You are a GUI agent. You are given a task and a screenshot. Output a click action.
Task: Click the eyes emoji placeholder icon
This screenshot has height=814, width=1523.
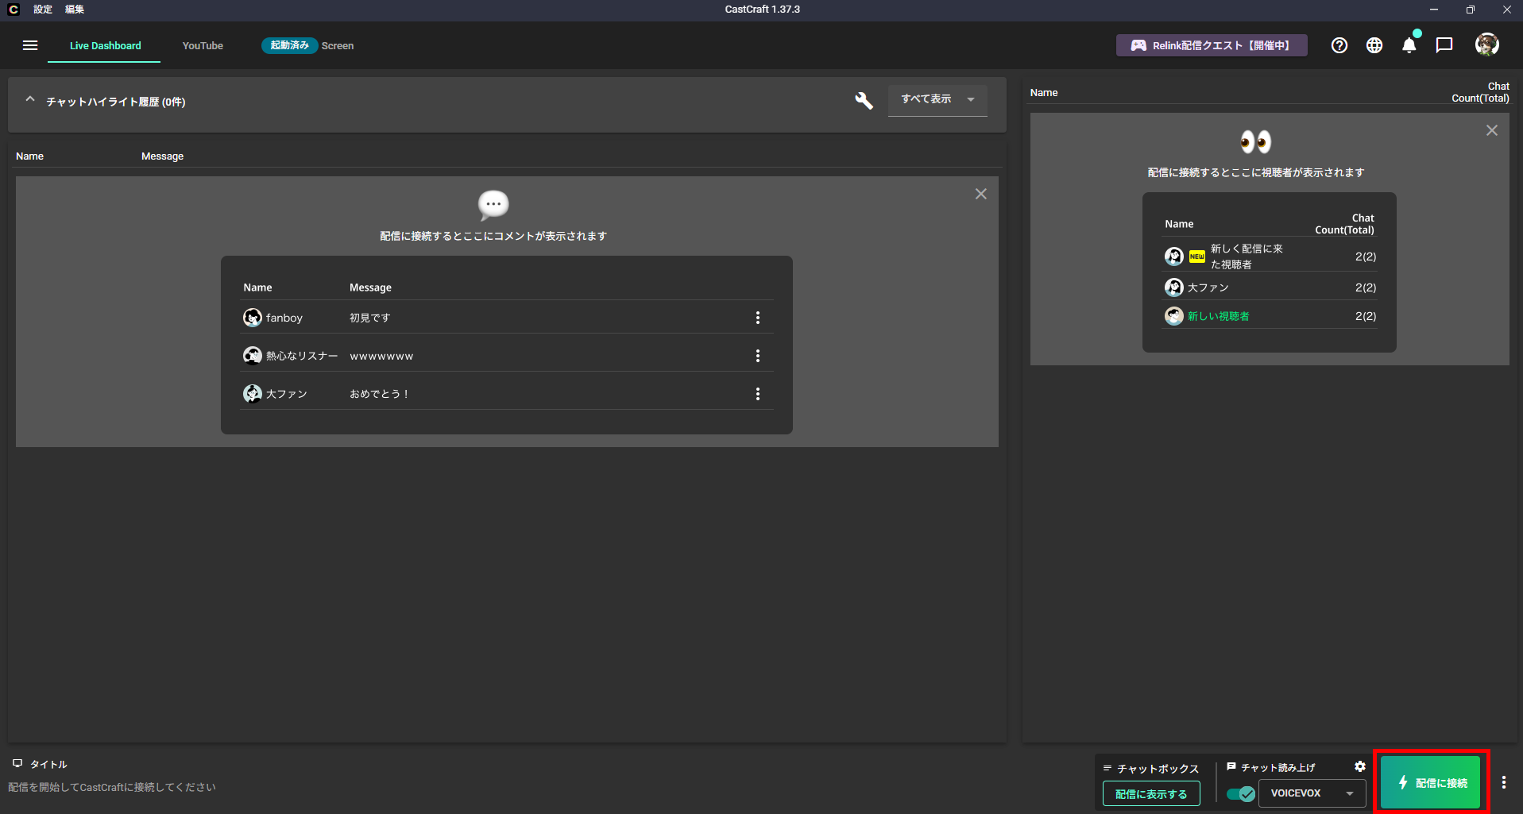click(x=1256, y=142)
